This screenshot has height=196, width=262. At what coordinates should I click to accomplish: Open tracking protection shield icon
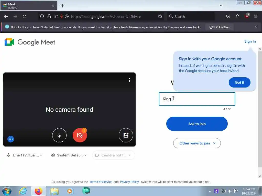42,17
